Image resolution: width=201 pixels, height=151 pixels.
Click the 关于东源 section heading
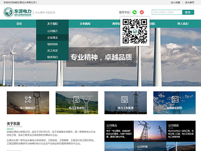(13, 124)
